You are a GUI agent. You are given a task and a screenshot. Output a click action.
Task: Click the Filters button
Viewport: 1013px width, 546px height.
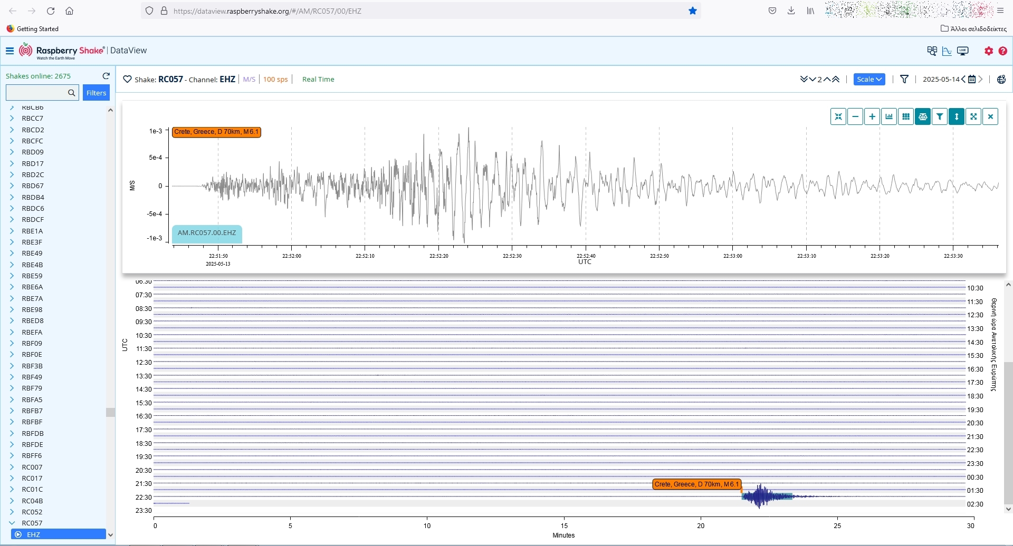pyautogui.click(x=96, y=93)
